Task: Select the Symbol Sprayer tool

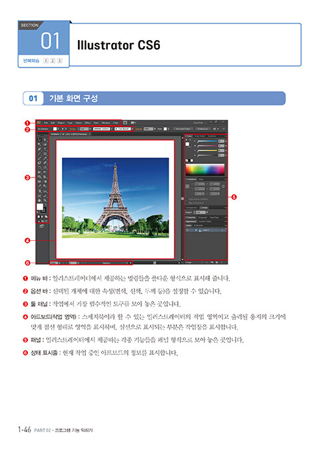Action: click(x=39, y=191)
